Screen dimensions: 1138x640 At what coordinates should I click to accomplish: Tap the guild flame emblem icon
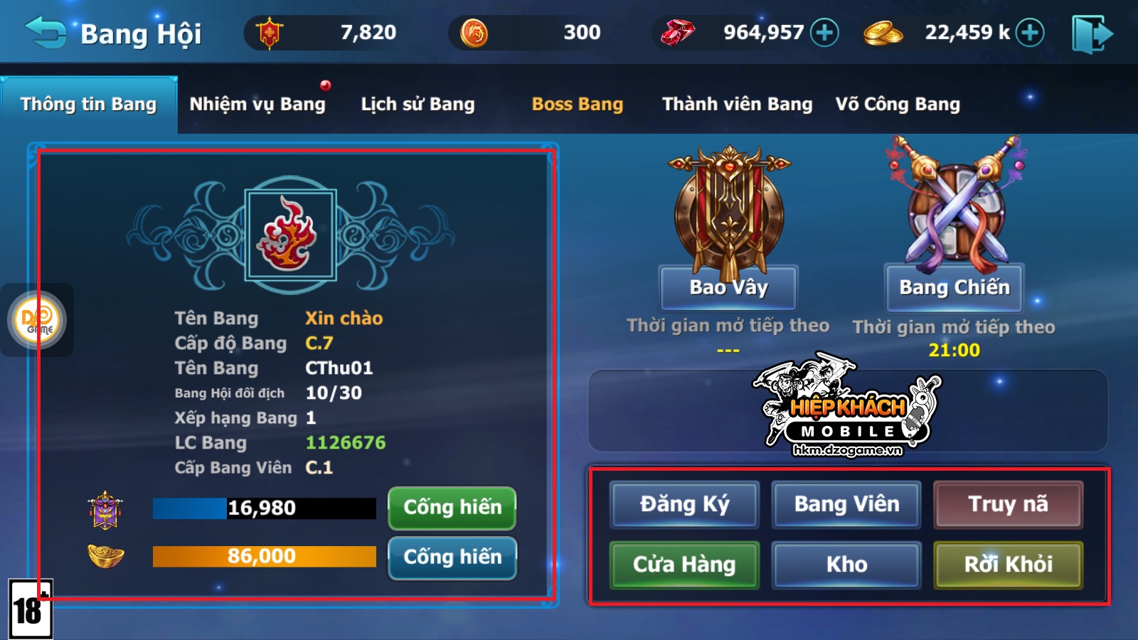[290, 234]
